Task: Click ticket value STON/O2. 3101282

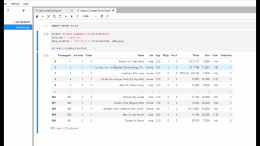Action: coord(189,73)
